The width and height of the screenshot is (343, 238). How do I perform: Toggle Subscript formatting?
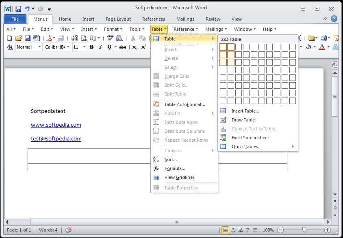[135, 47]
